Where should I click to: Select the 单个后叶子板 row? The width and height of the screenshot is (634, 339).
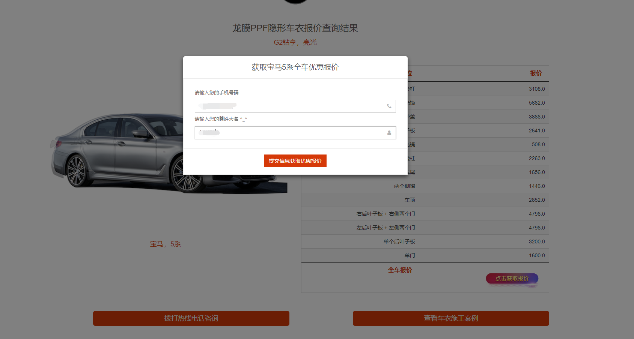399,241
